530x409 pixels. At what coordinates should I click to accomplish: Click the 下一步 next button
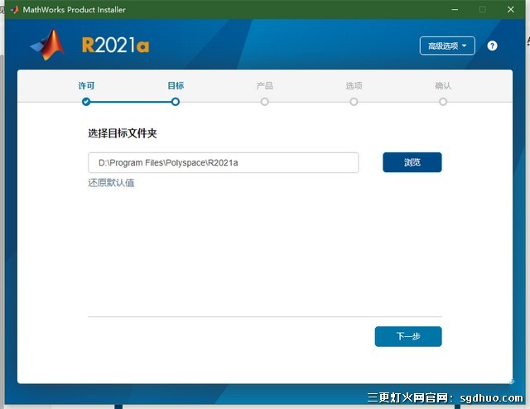click(408, 336)
